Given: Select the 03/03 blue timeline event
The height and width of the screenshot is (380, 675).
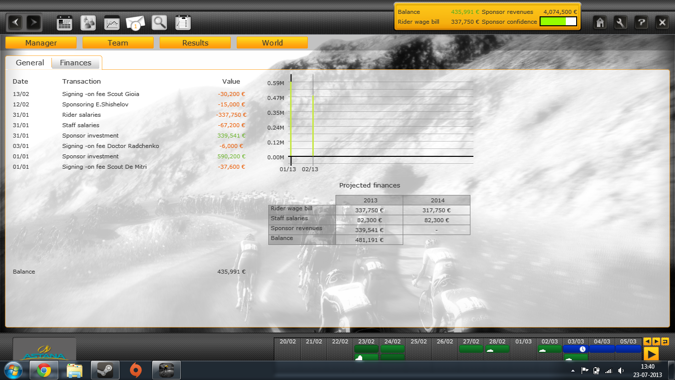Looking at the screenshot, I should (576, 349).
